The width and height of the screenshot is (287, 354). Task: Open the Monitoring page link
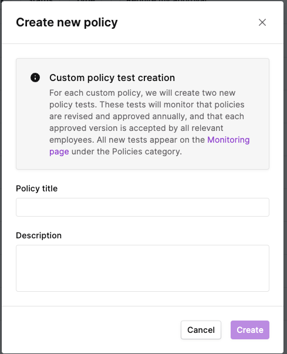[228, 140]
